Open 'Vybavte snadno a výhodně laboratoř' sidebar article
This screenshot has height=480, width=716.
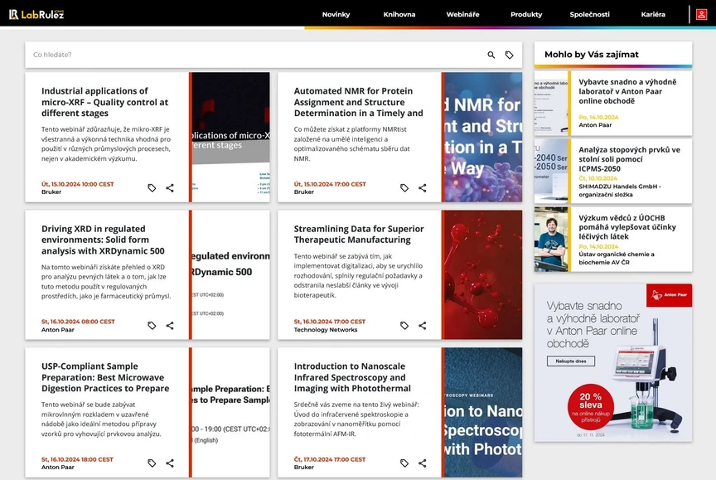[x=627, y=91]
